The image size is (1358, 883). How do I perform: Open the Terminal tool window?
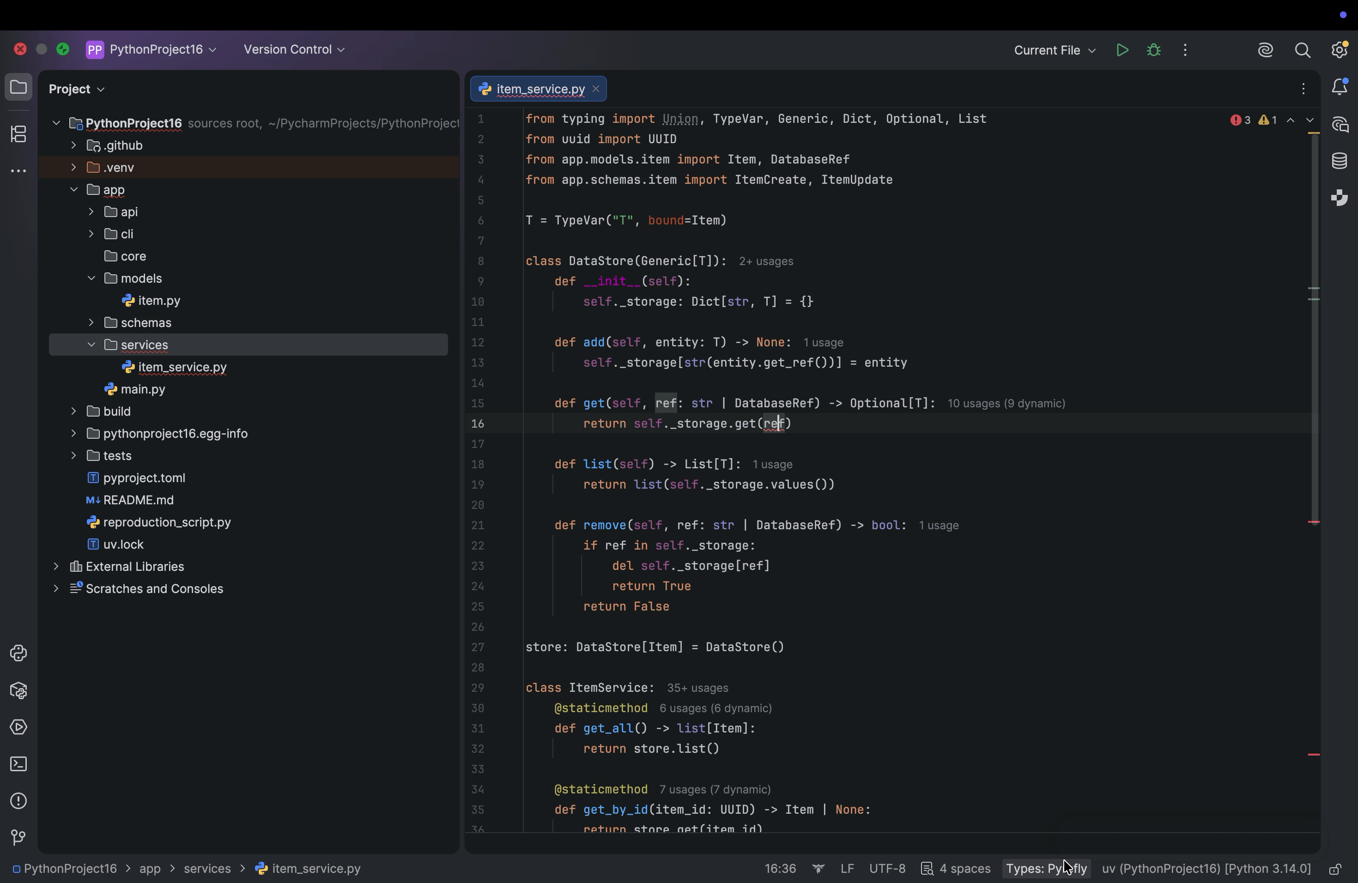18,764
